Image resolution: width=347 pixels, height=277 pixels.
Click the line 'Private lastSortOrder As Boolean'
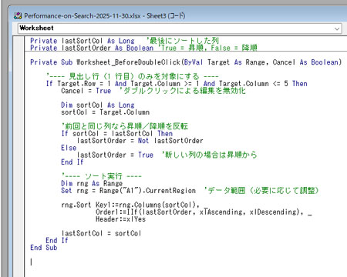[143, 48]
